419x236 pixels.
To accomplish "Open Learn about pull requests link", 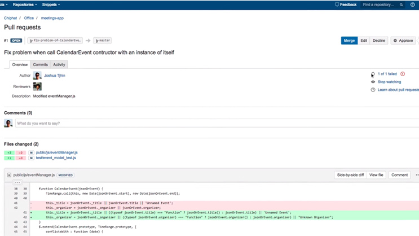I will click(398, 90).
